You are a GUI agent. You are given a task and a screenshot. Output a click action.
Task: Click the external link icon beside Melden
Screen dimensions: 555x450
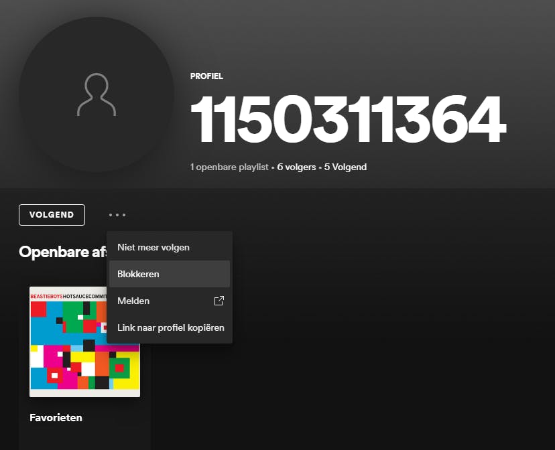219,301
